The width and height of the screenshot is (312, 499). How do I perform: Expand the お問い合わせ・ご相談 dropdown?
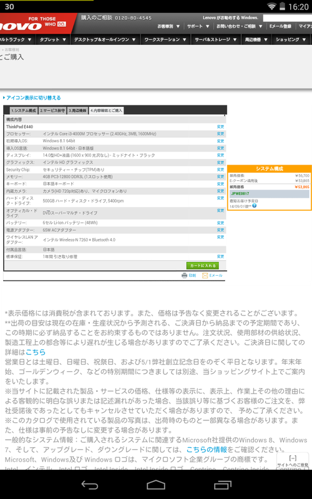pyautogui.click(x=240, y=26)
